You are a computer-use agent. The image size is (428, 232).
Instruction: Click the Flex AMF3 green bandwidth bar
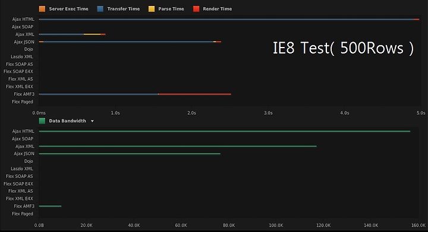[50, 206]
